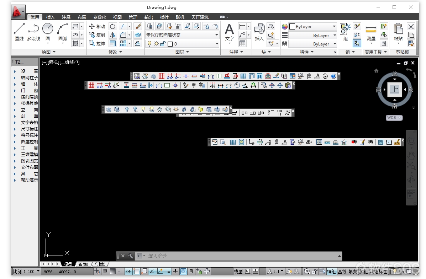The height and width of the screenshot is (279, 426).
Task: Switch to the 布局1 layout tab
Action: point(83,264)
